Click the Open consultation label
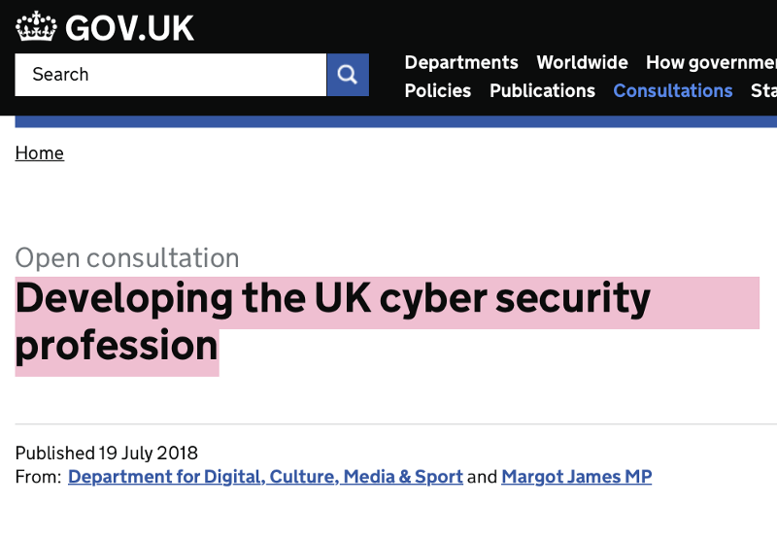Viewport: 777px width, 538px height. [127, 257]
